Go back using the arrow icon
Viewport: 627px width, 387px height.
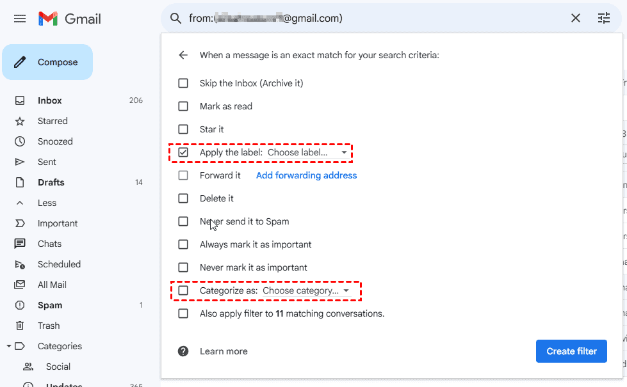[x=183, y=55]
